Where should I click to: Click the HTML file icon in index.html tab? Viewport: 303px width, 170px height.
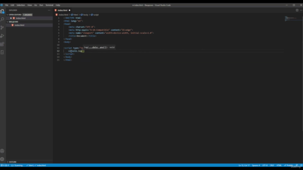pyautogui.click(x=56, y=10)
